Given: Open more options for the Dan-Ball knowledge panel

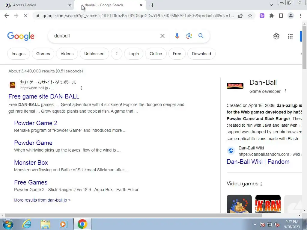Looking at the screenshot, I should tap(285, 91).
